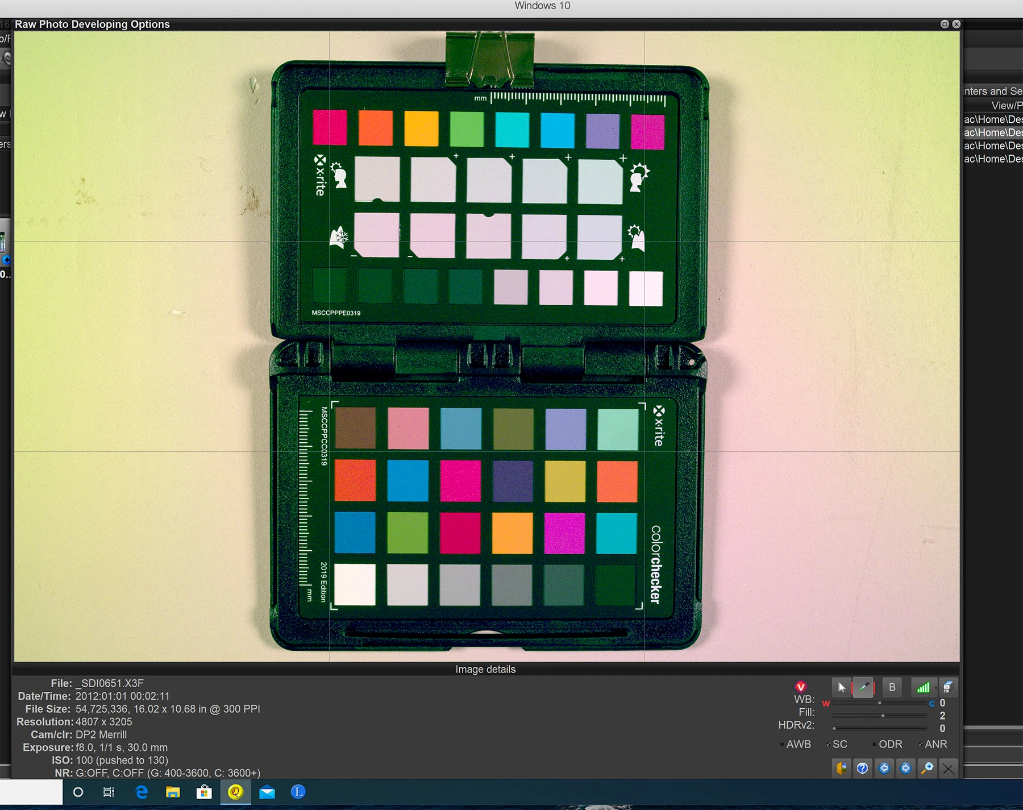
Task: Select highlighted path row in background window
Action: pyautogui.click(x=993, y=132)
